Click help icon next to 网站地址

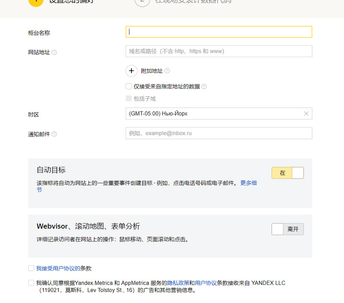click(54, 52)
